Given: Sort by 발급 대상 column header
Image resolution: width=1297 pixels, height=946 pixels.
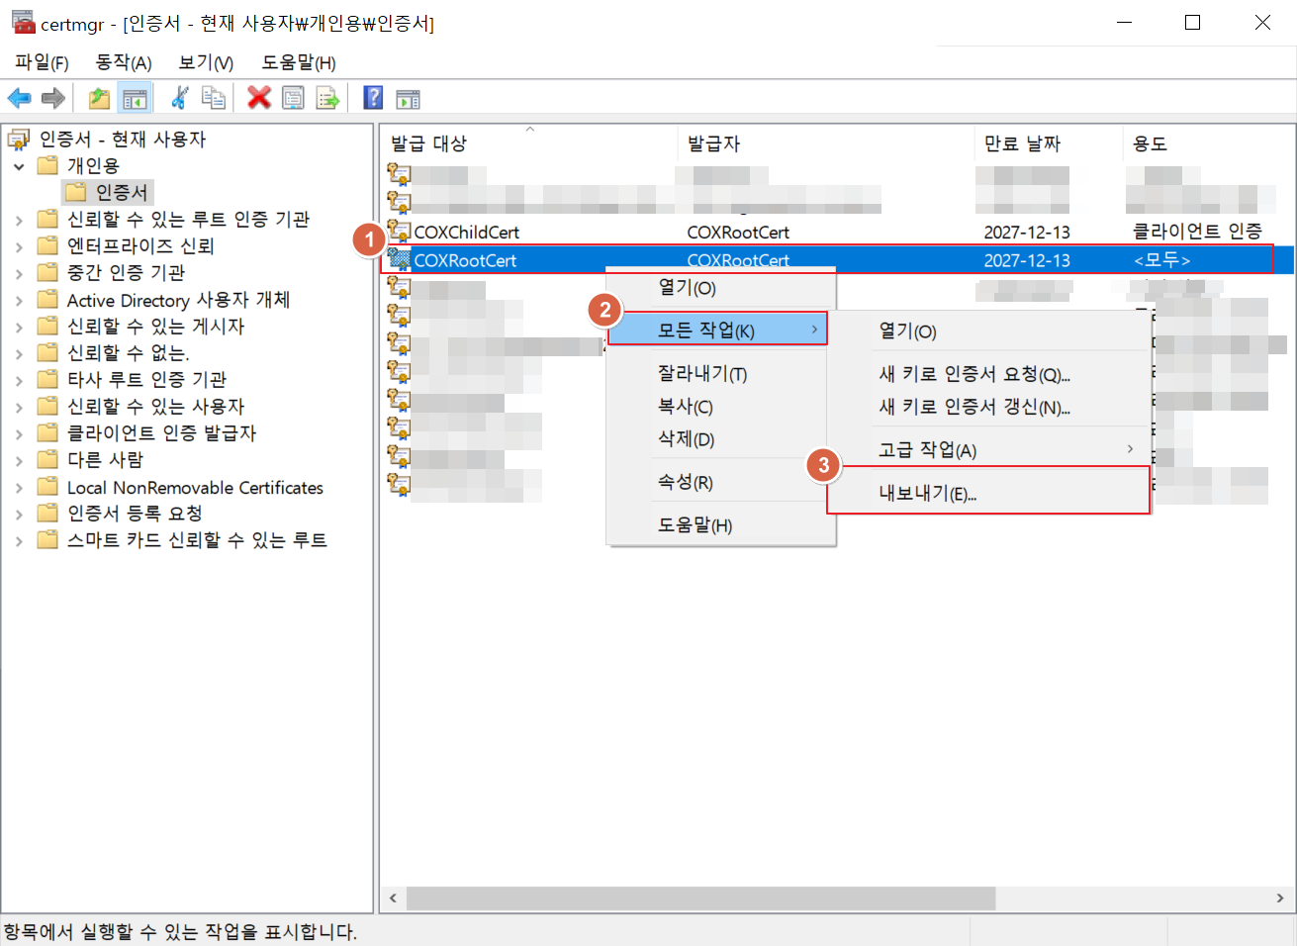Looking at the screenshot, I should pos(529,143).
